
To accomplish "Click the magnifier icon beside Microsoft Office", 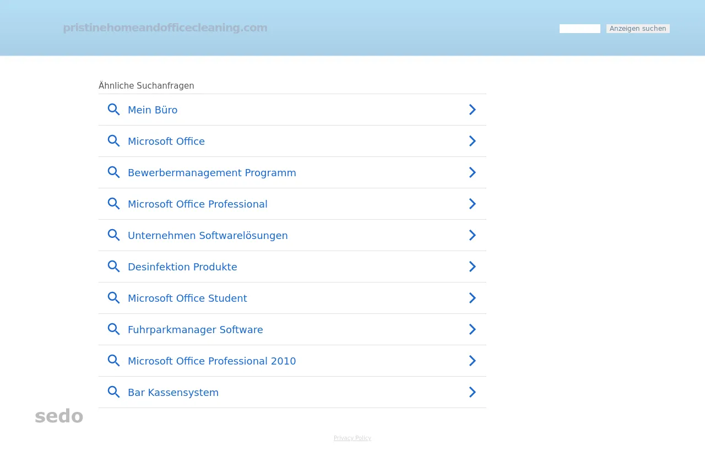I will point(114,141).
